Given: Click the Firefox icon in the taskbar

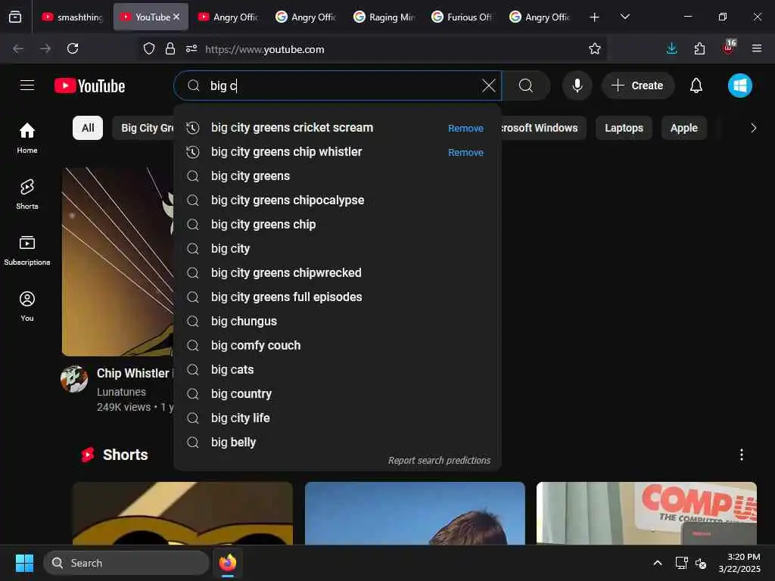Looking at the screenshot, I should coord(228,563).
